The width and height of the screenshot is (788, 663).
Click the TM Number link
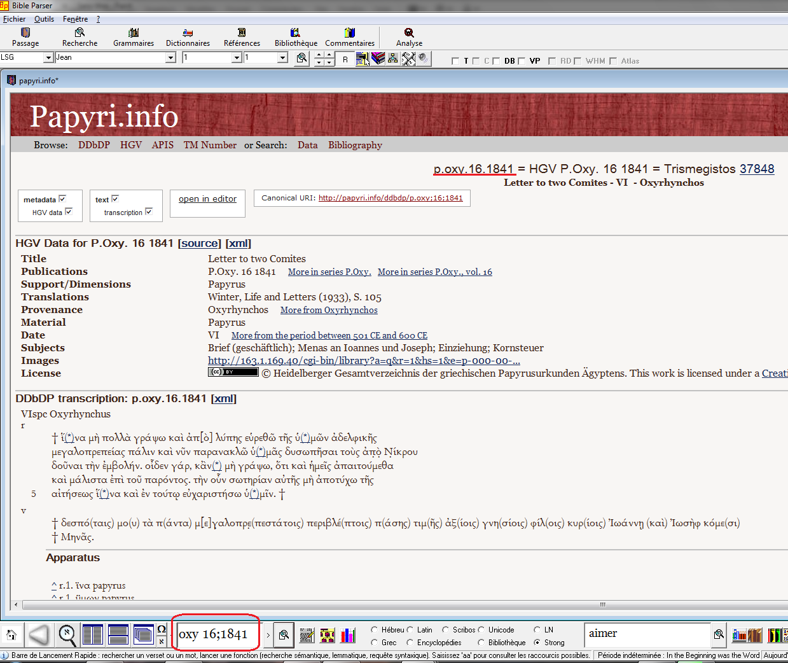pyautogui.click(x=210, y=145)
